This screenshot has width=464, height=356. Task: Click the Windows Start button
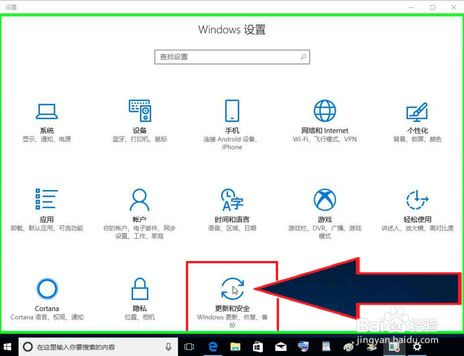click(x=7, y=346)
